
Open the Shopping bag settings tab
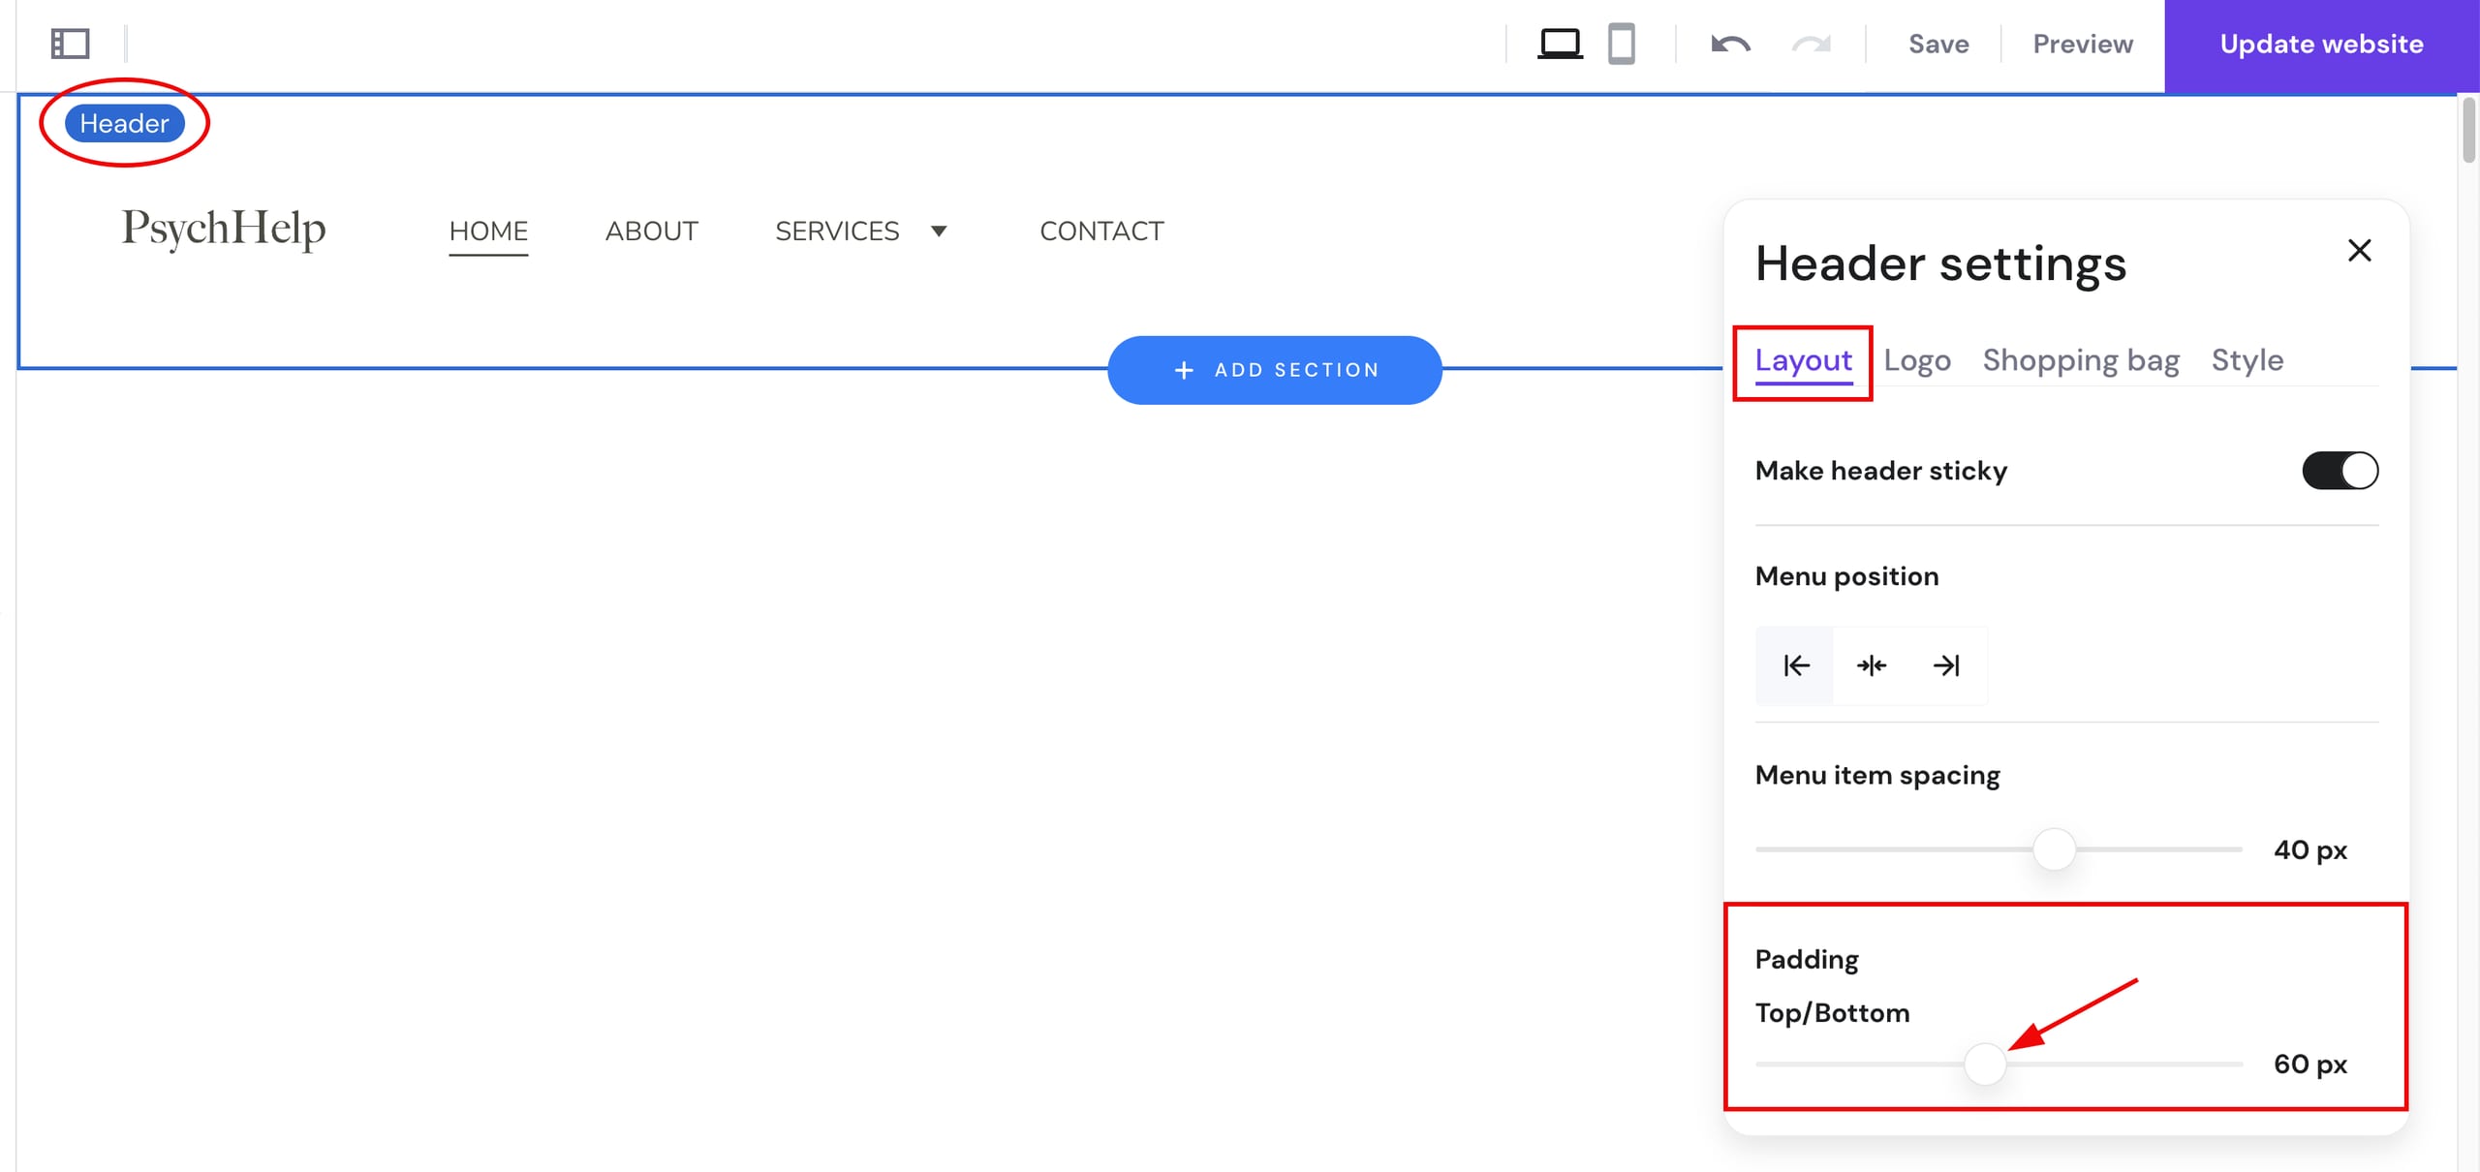(2081, 359)
